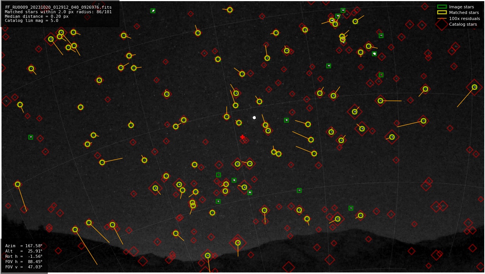Image resolution: width=485 pixels, height=274 pixels.
Task: Click the 'FOV v = 47.03°' readout
Action: click(x=24, y=267)
